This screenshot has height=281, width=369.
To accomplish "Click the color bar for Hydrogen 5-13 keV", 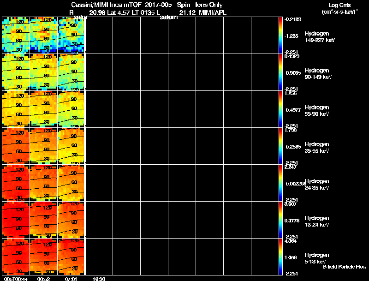I will coord(280,257).
